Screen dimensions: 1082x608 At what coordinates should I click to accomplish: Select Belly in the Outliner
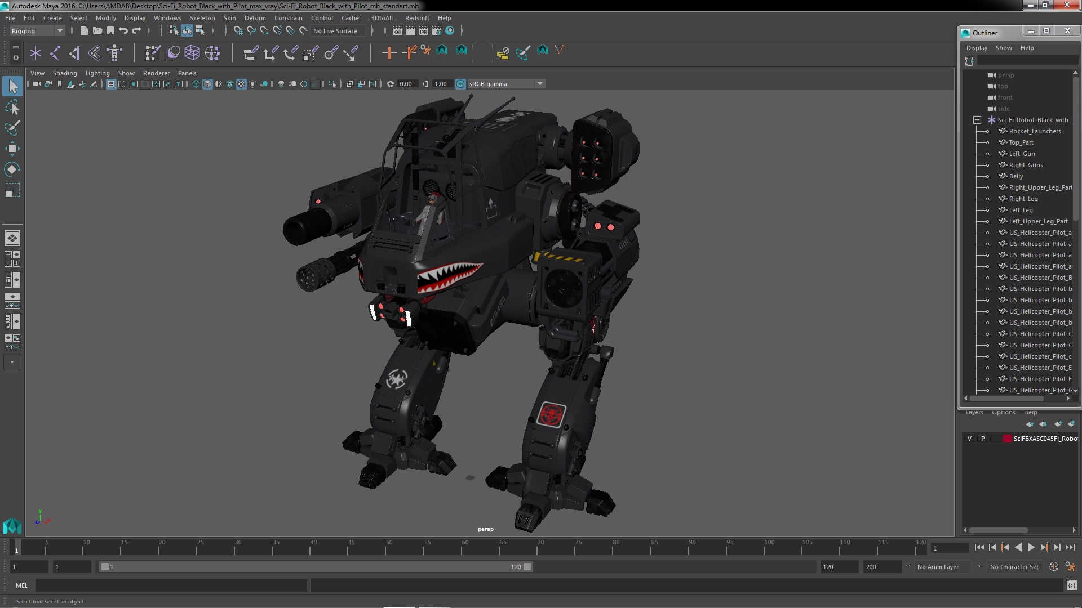coord(1016,176)
